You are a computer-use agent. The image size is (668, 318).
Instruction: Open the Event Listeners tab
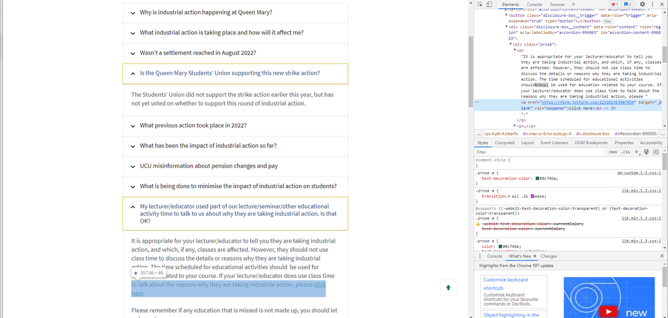(554, 143)
